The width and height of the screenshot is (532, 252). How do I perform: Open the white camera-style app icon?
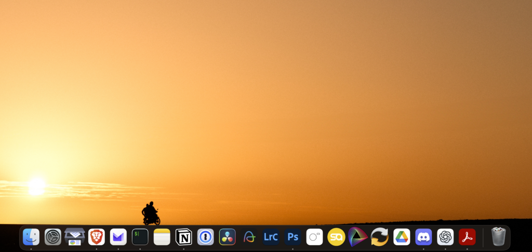point(314,237)
